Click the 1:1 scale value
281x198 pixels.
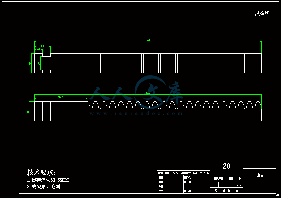point(239,185)
